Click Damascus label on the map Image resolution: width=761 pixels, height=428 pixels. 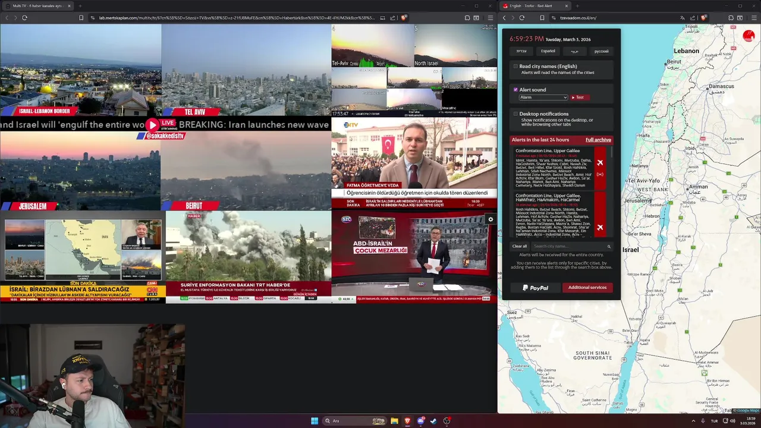[721, 87]
